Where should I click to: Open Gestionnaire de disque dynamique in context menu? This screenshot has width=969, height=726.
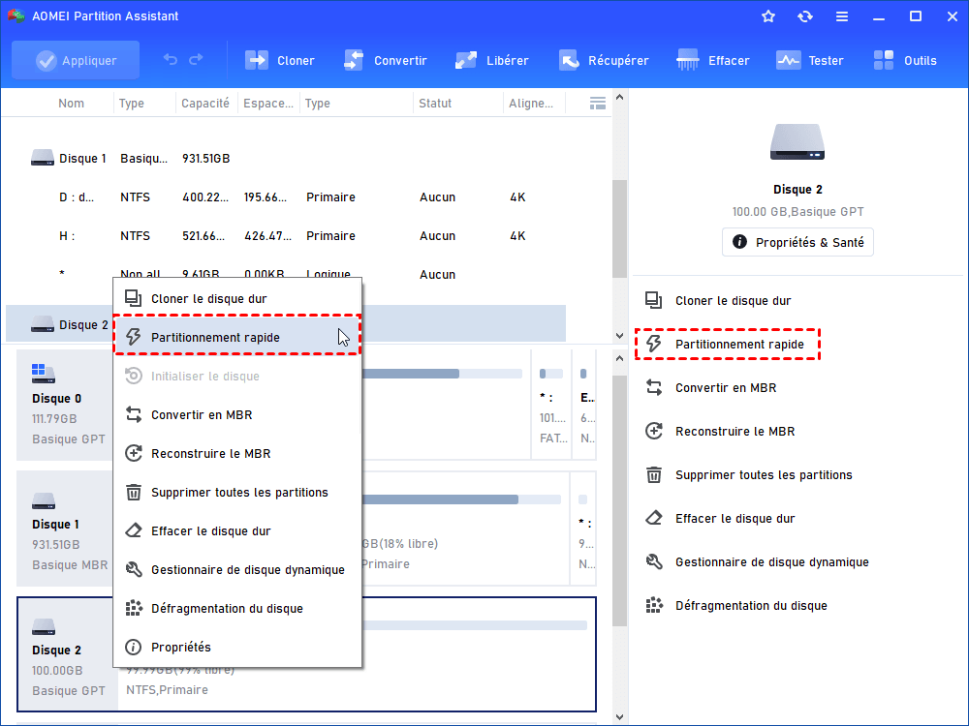click(x=237, y=570)
